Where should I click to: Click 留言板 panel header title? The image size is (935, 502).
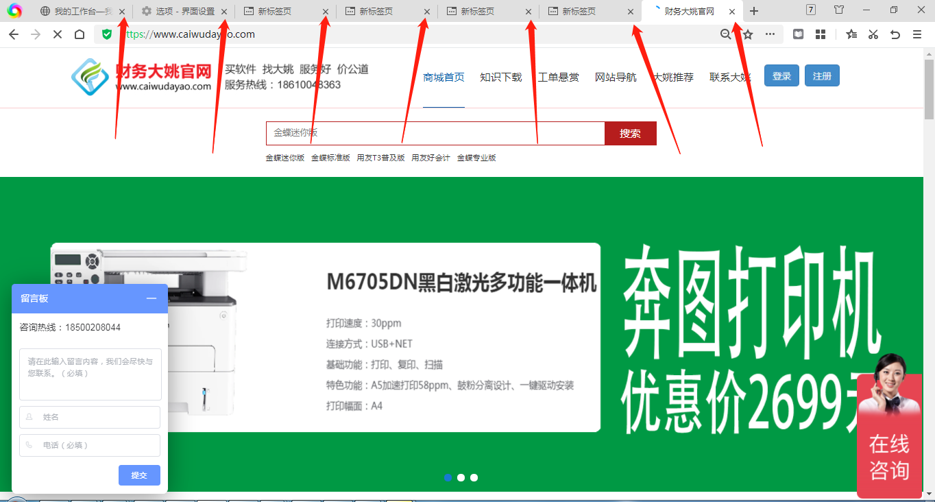point(34,298)
